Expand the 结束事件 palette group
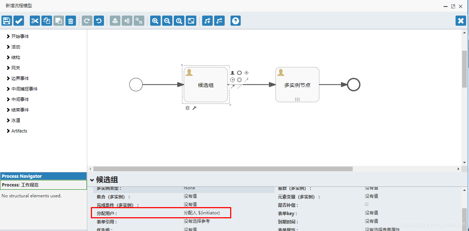This screenshot has width=469, height=231. click(x=18, y=110)
